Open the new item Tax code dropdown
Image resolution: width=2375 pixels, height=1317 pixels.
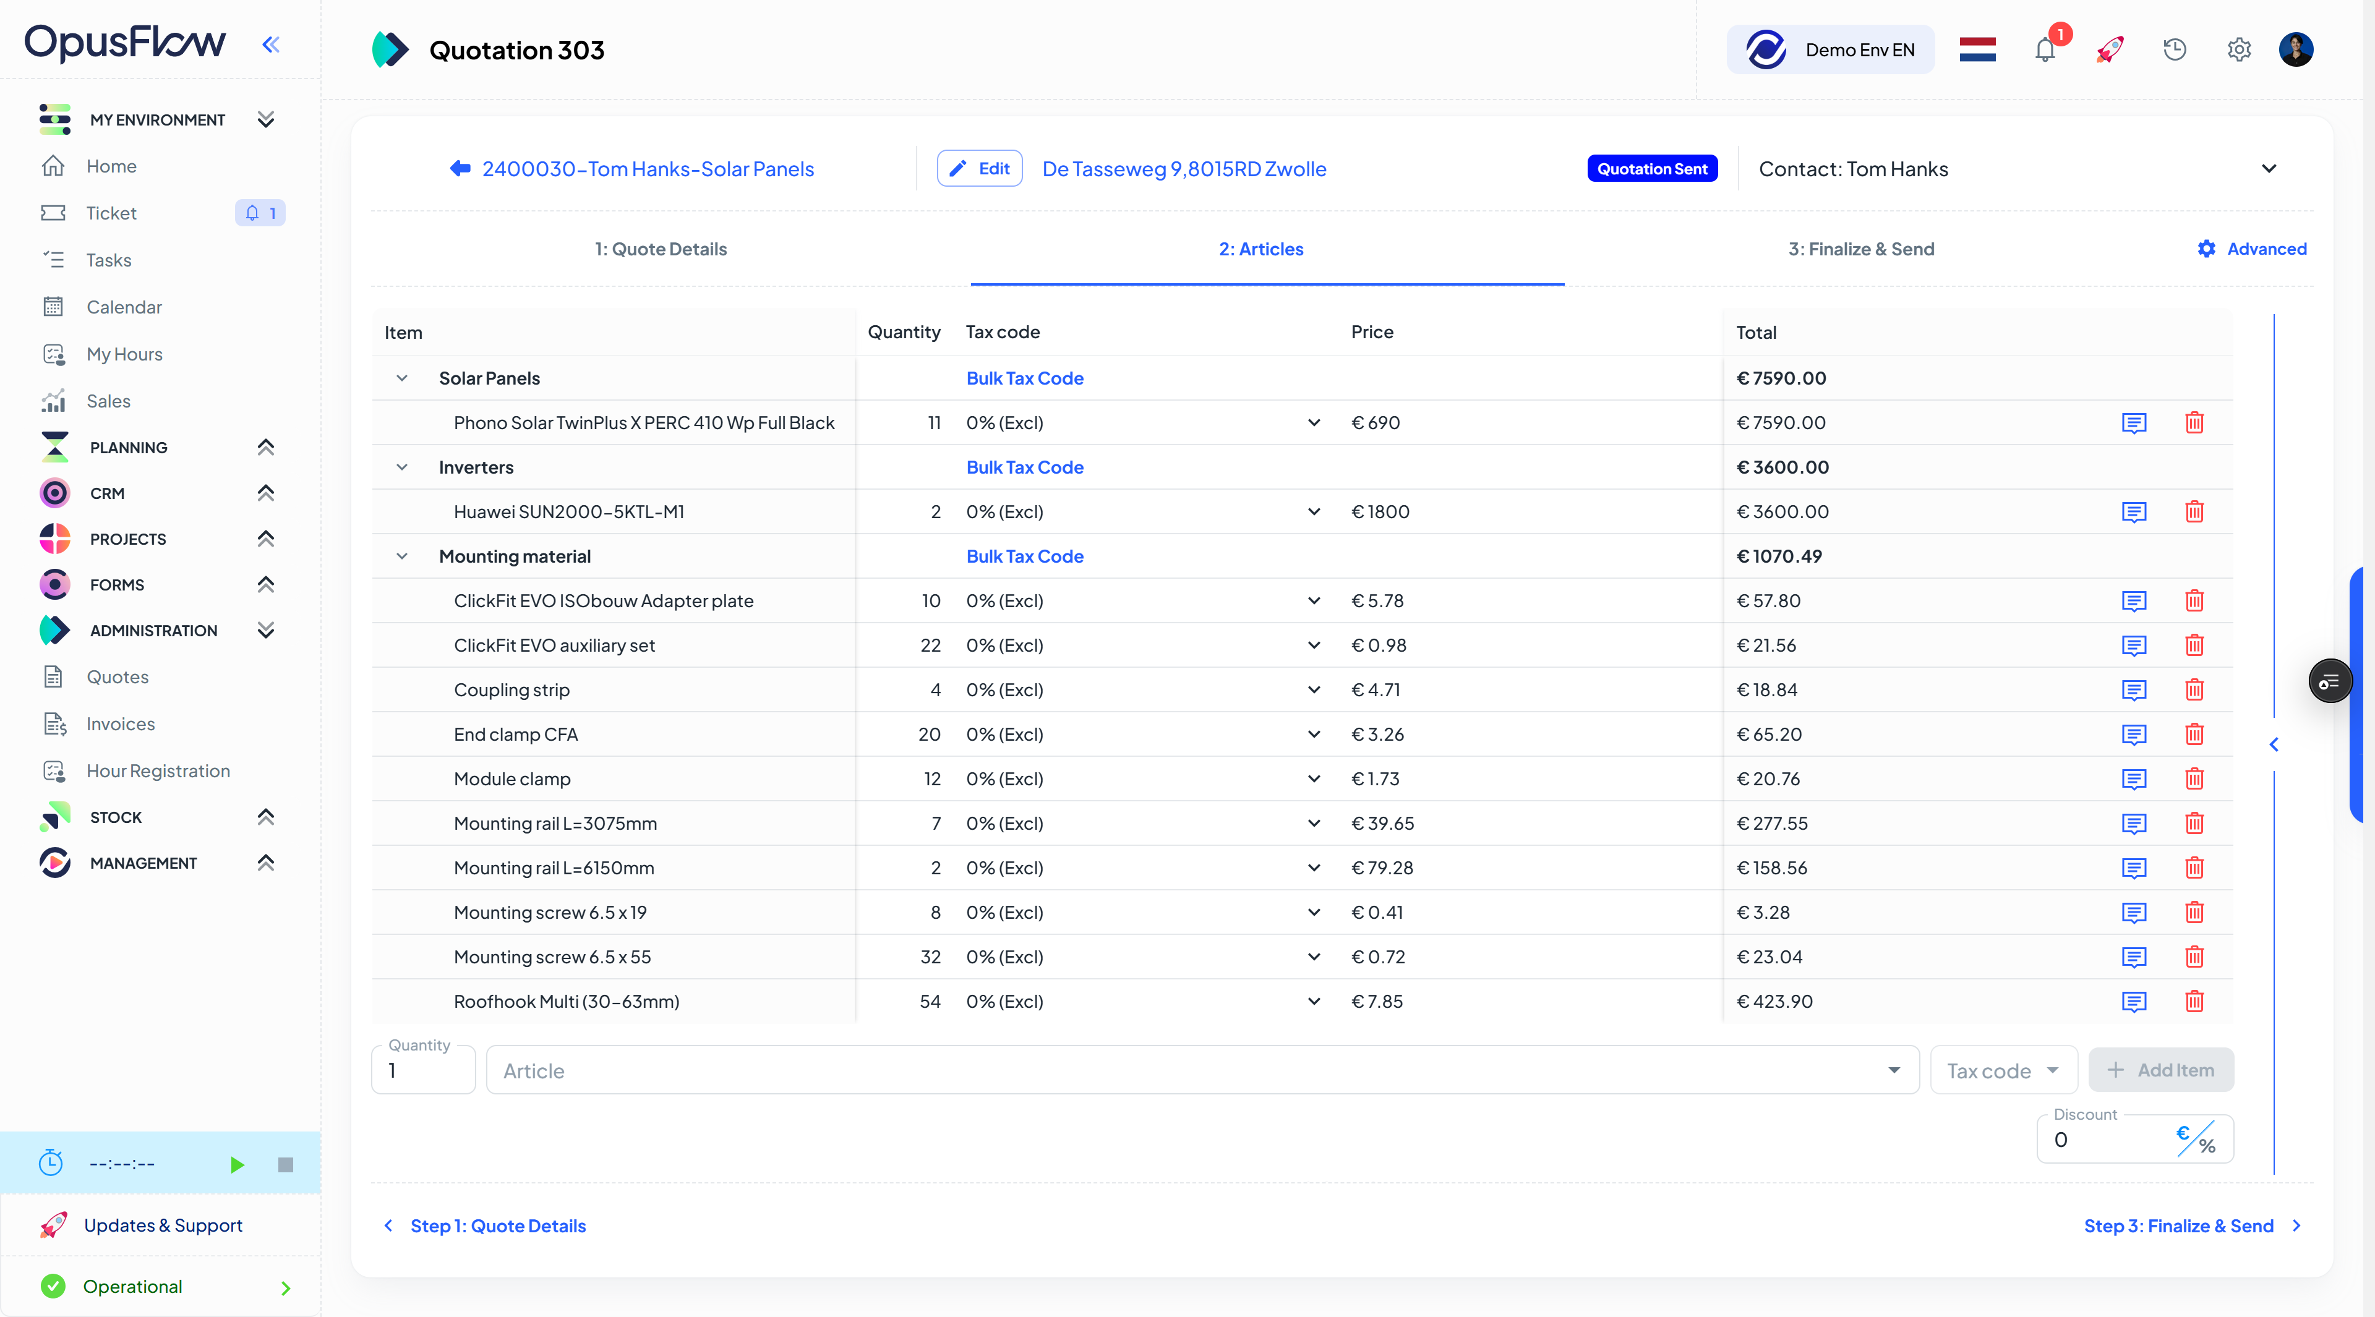[x=2003, y=1071]
